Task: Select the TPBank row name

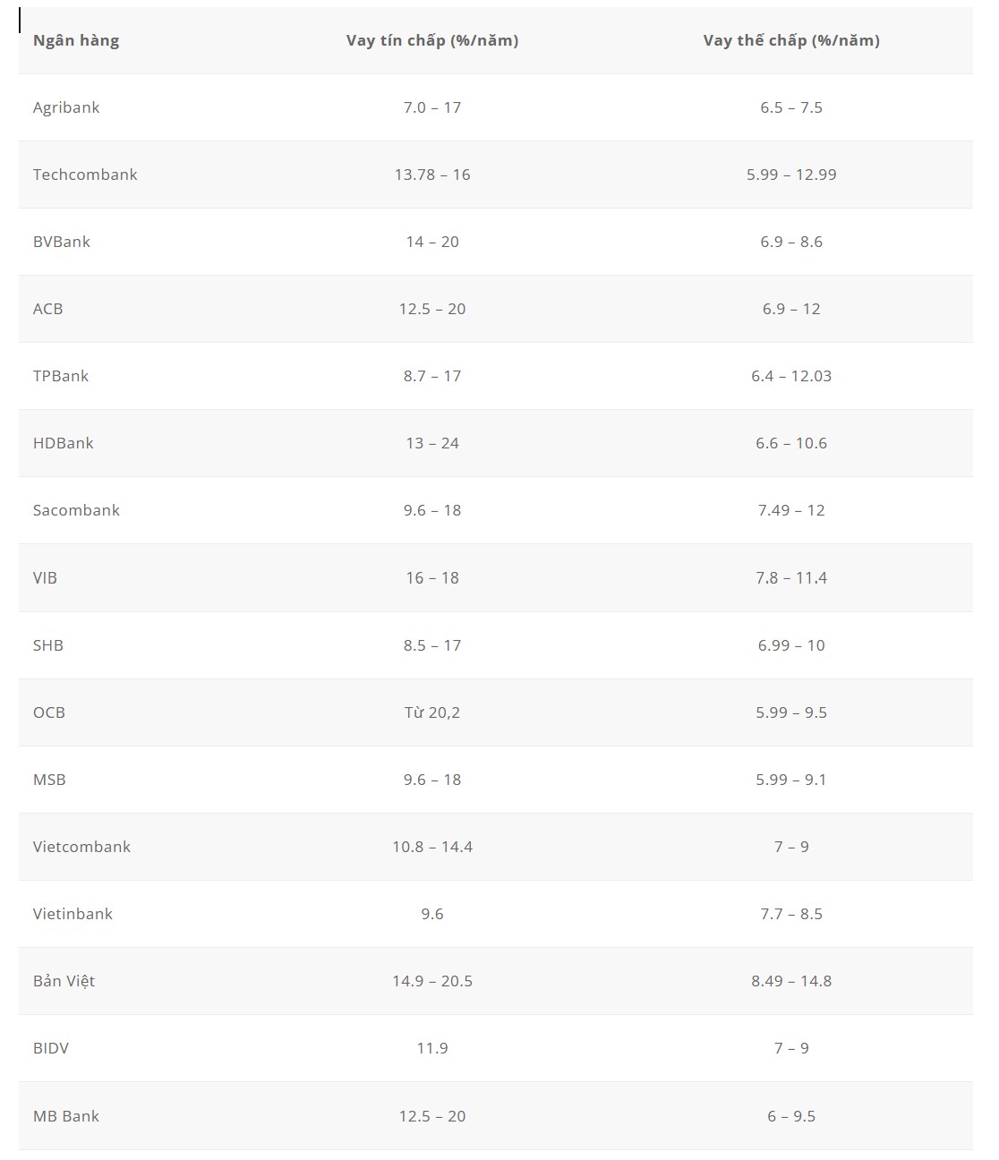Action: pos(61,376)
